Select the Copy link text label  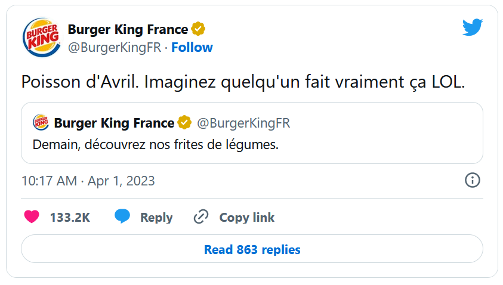(247, 218)
